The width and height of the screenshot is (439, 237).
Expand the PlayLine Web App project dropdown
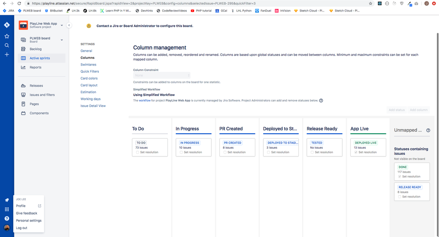tap(62, 25)
